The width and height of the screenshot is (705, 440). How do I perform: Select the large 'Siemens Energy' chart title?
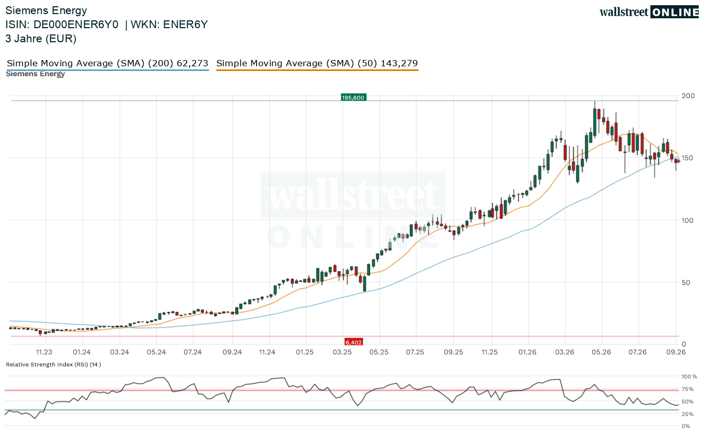coord(46,10)
